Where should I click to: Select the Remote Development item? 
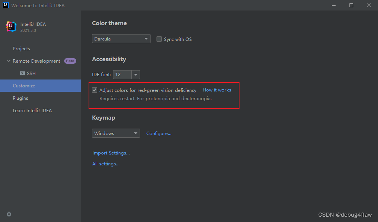click(41, 61)
